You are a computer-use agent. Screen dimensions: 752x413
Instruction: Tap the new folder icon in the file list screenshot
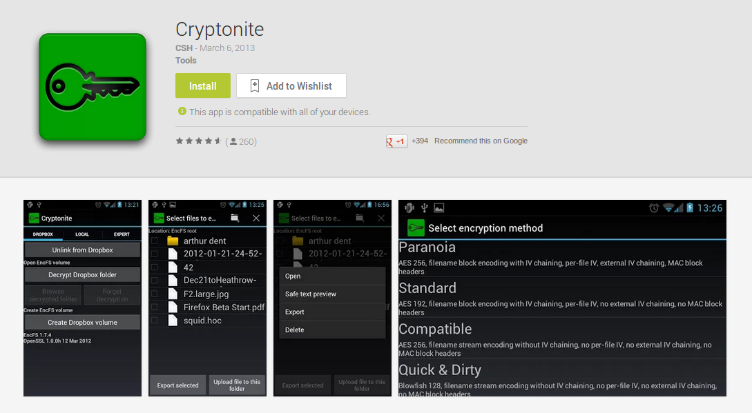235,218
